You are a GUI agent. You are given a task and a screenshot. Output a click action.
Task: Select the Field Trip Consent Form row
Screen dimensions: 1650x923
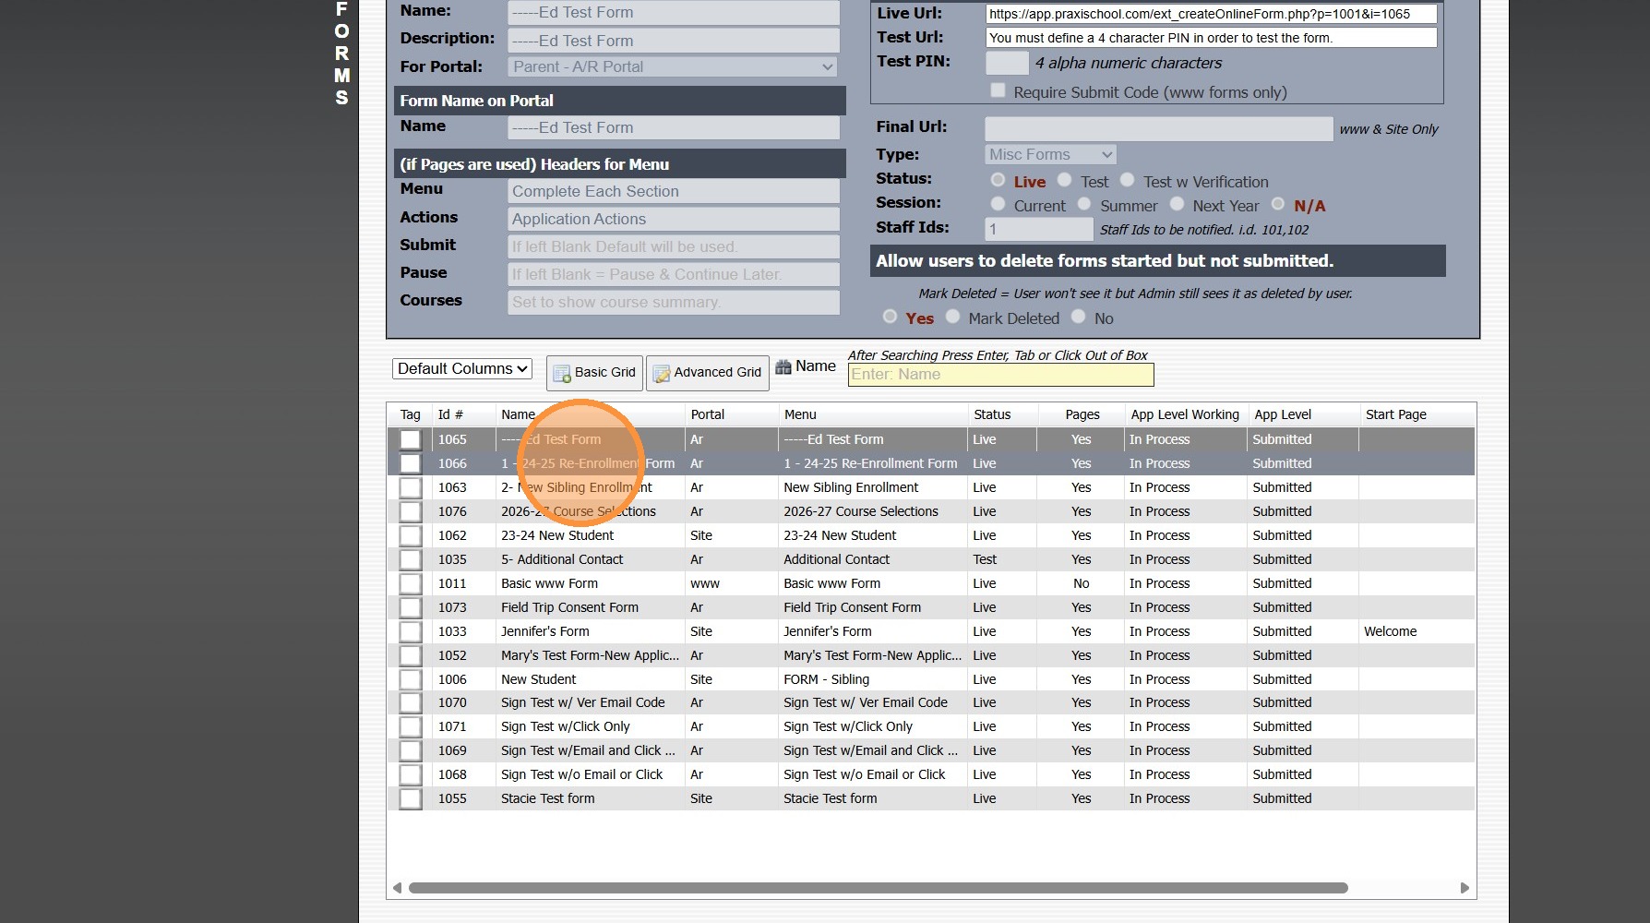[569, 607]
